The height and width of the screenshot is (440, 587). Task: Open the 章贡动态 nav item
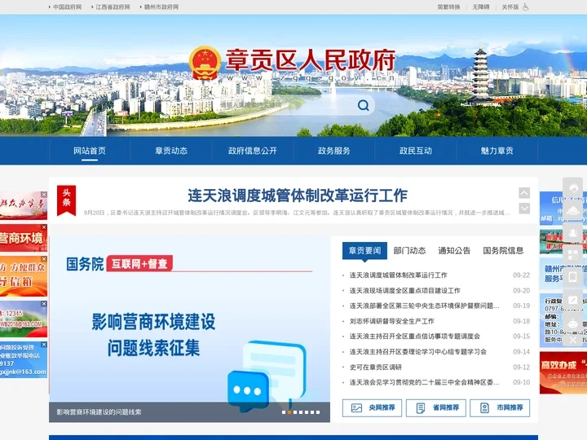tap(171, 151)
